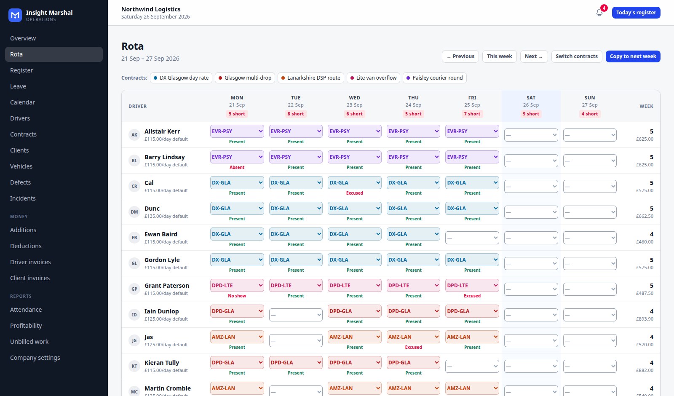674x396 pixels.
Task: Open the Register sidebar item
Action: [54, 70]
